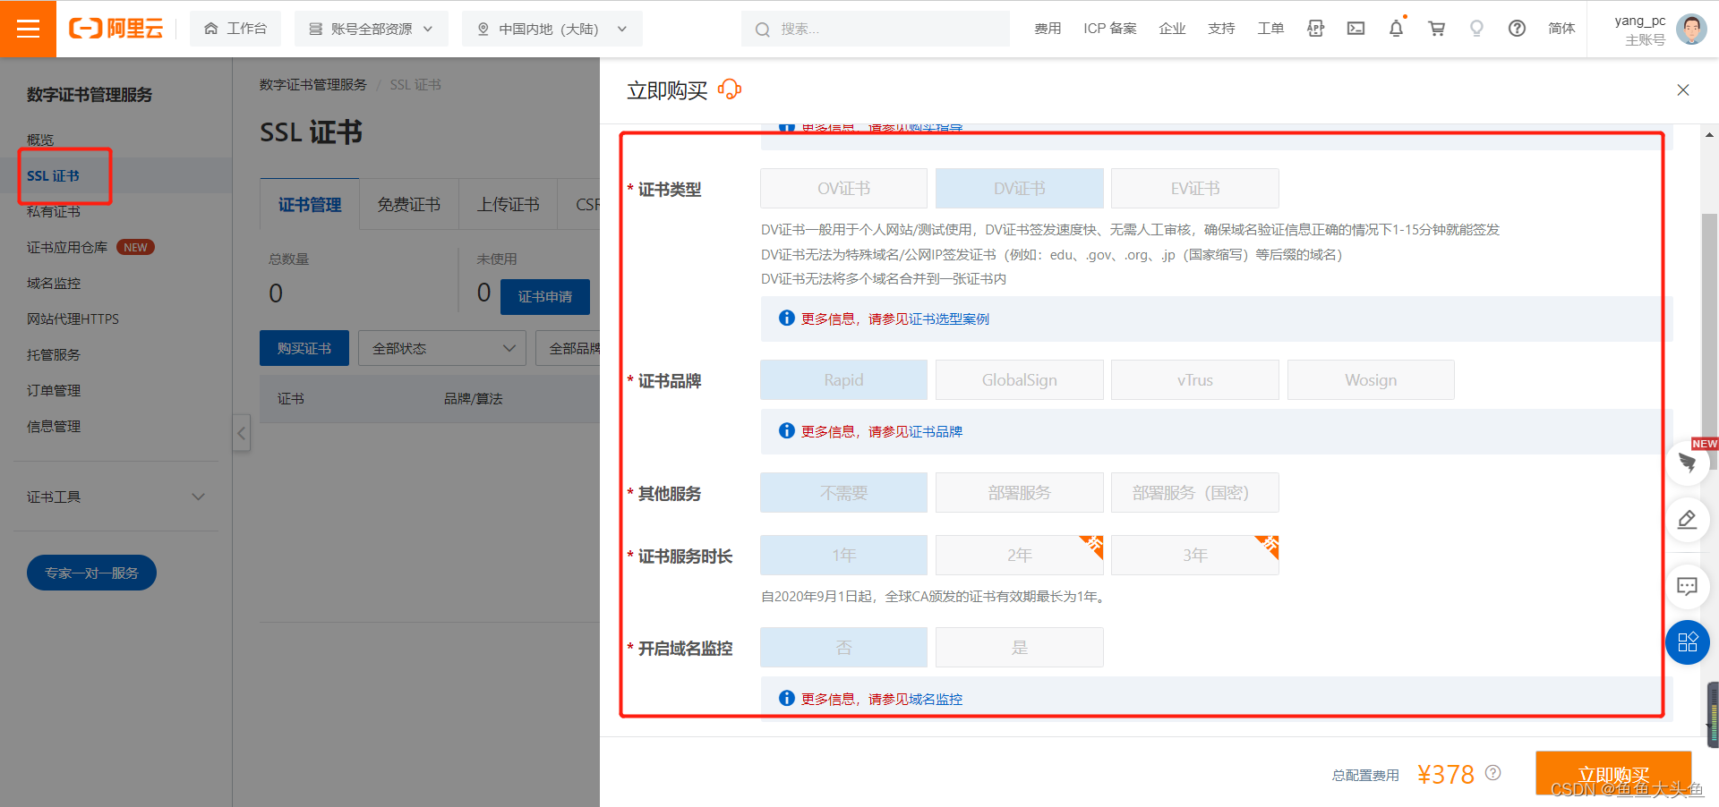
Task: Launch Cloud Shell terminal icon
Action: (x=1356, y=29)
